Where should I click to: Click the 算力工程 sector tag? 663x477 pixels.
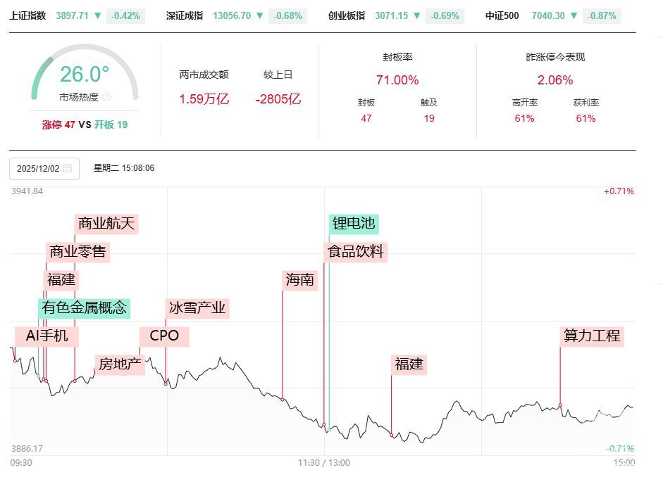click(592, 336)
